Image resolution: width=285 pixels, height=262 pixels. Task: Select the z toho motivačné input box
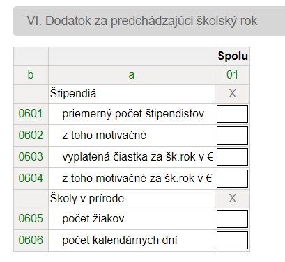point(232,136)
